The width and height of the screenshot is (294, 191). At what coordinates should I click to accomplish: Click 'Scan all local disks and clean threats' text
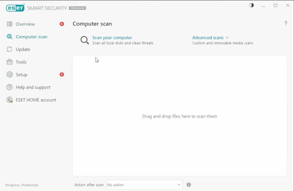pos(123,43)
